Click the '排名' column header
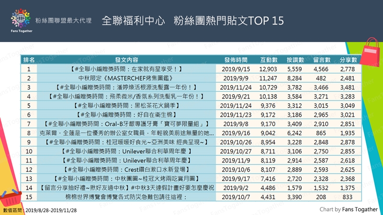Image resolution: width=383 pixels, height=215 pixels. [29, 60]
